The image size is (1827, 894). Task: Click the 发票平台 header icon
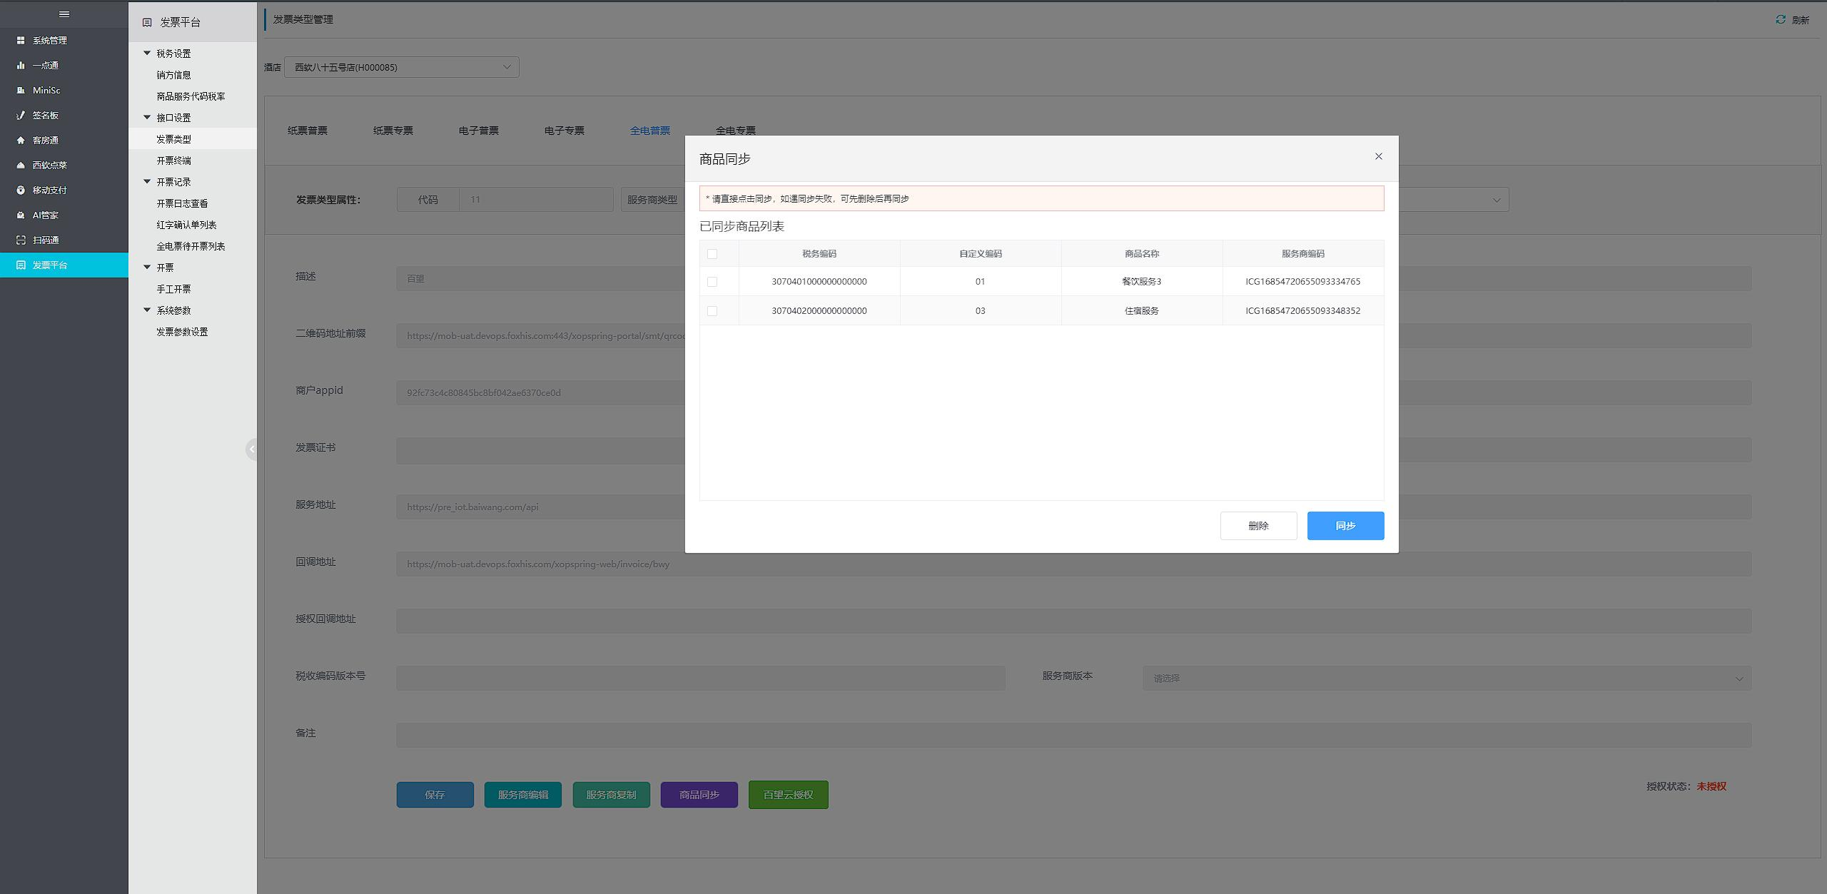[147, 23]
